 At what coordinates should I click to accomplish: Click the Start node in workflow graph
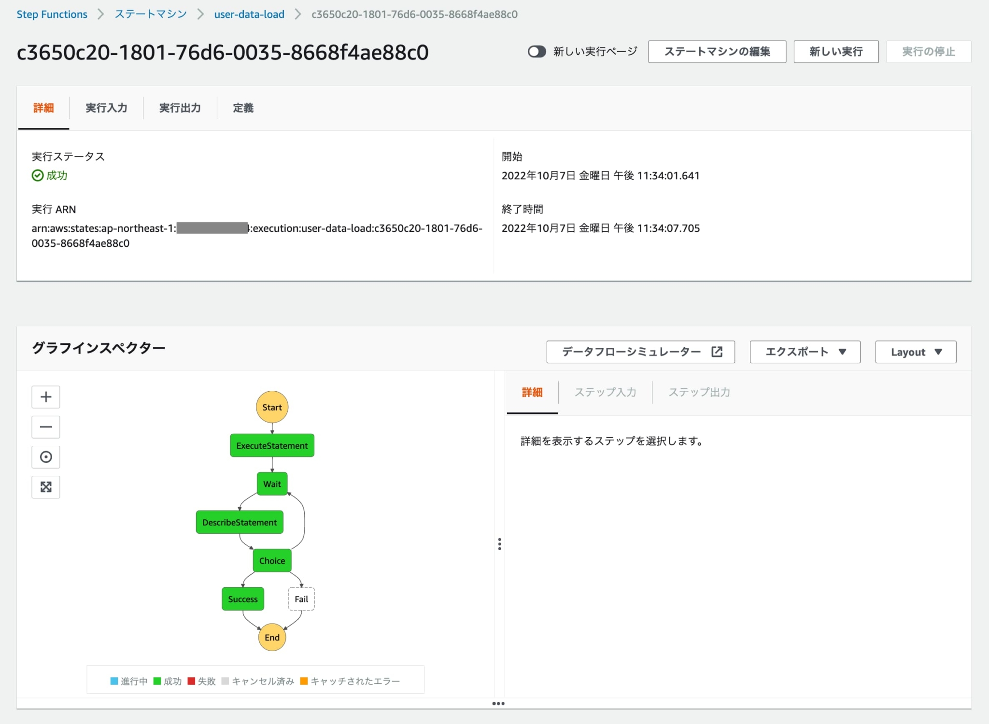click(x=272, y=407)
